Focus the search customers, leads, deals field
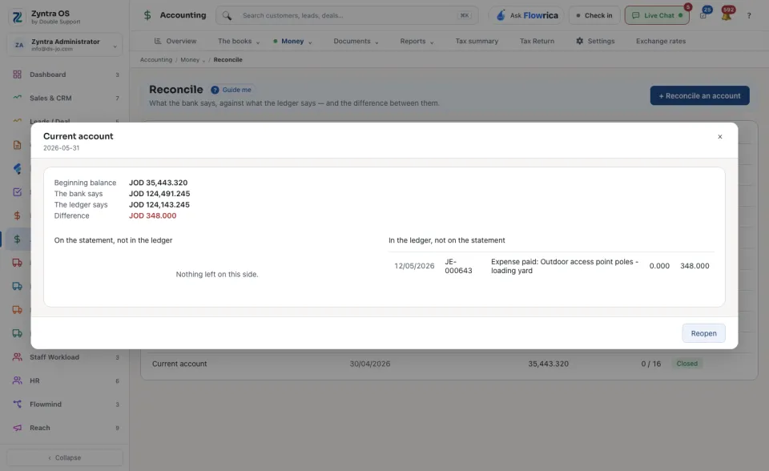 tap(347, 16)
